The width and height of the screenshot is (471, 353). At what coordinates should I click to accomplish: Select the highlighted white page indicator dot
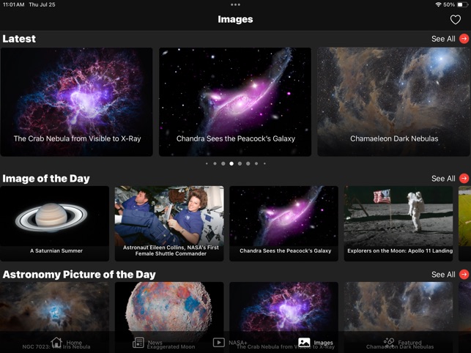[x=231, y=164]
